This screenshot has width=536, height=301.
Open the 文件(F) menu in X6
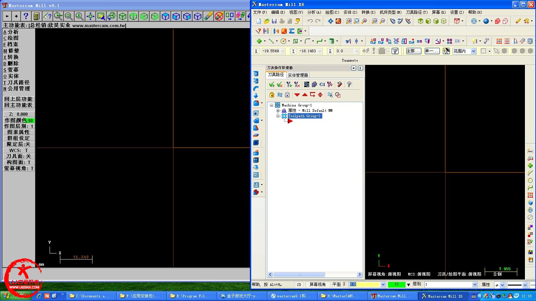tap(260, 12)
